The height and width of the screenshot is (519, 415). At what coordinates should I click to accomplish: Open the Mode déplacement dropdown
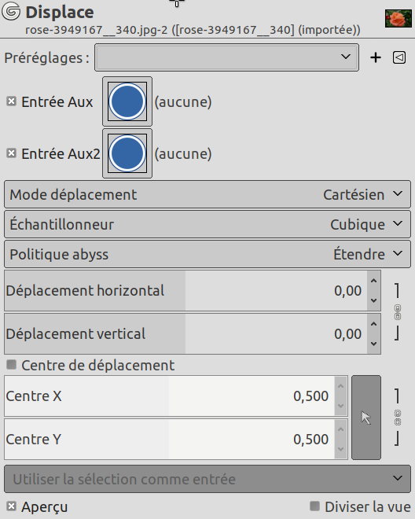point(207,194)
